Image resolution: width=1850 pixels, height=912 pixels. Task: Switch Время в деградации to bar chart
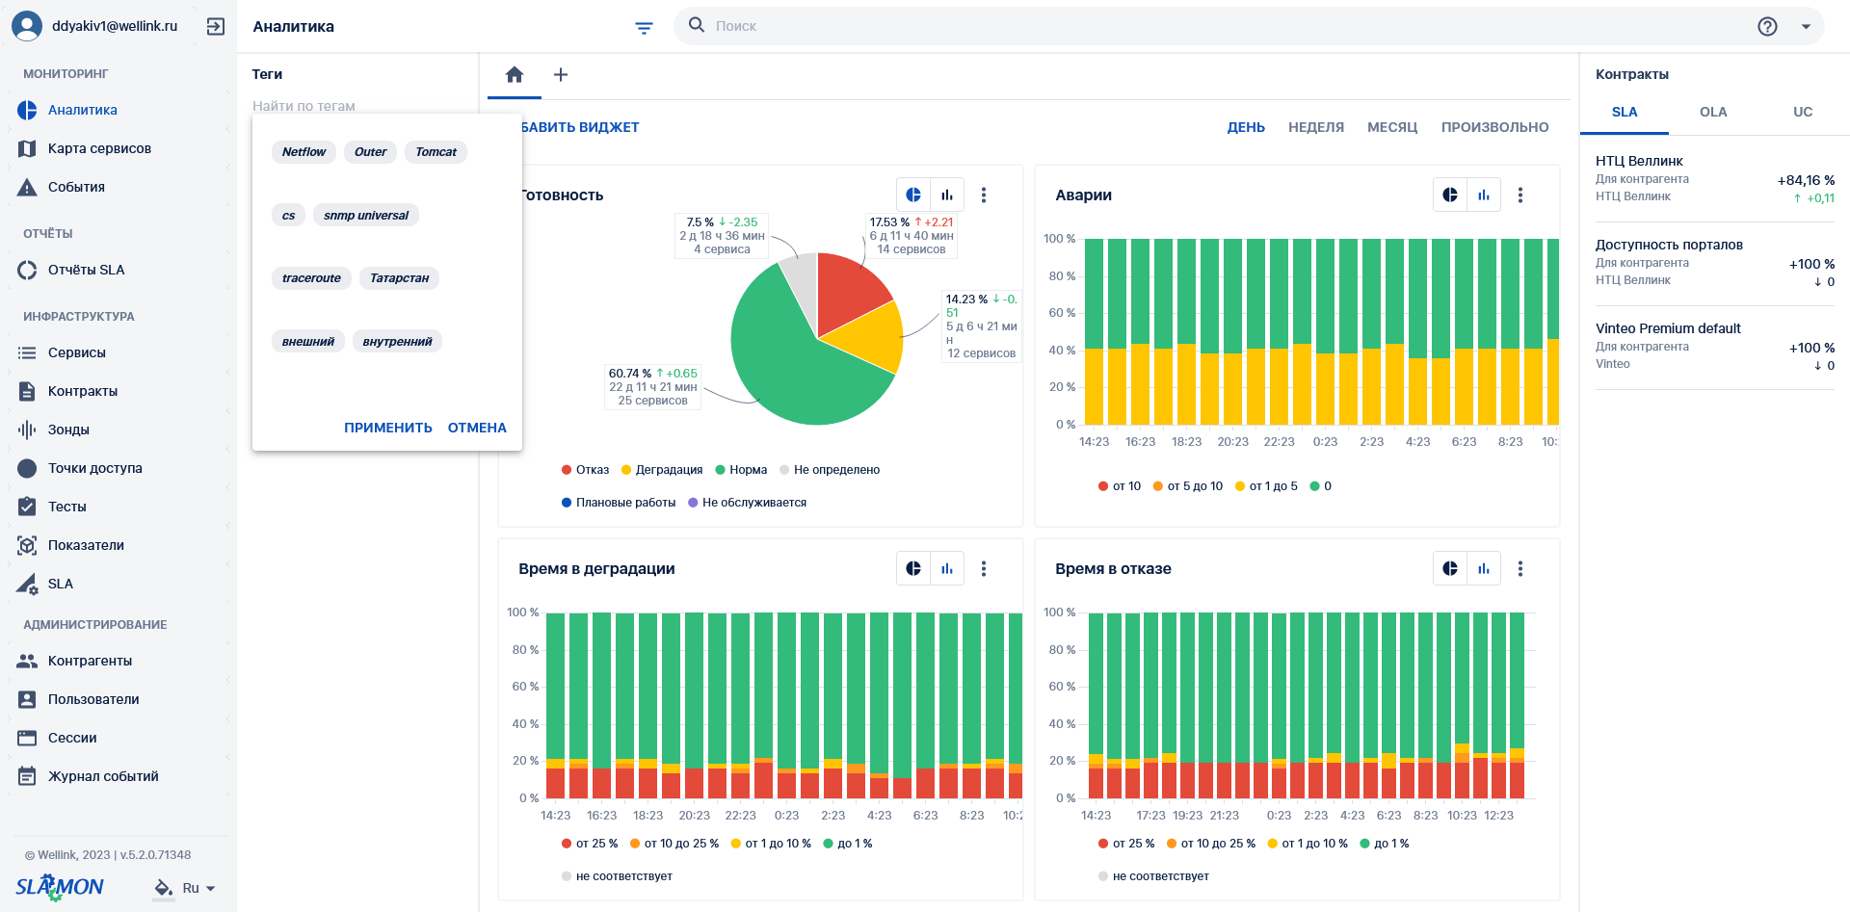point(947,568)
